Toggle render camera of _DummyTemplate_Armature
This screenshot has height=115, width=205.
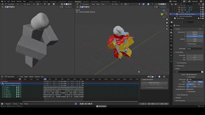click(x=203, y=14)
